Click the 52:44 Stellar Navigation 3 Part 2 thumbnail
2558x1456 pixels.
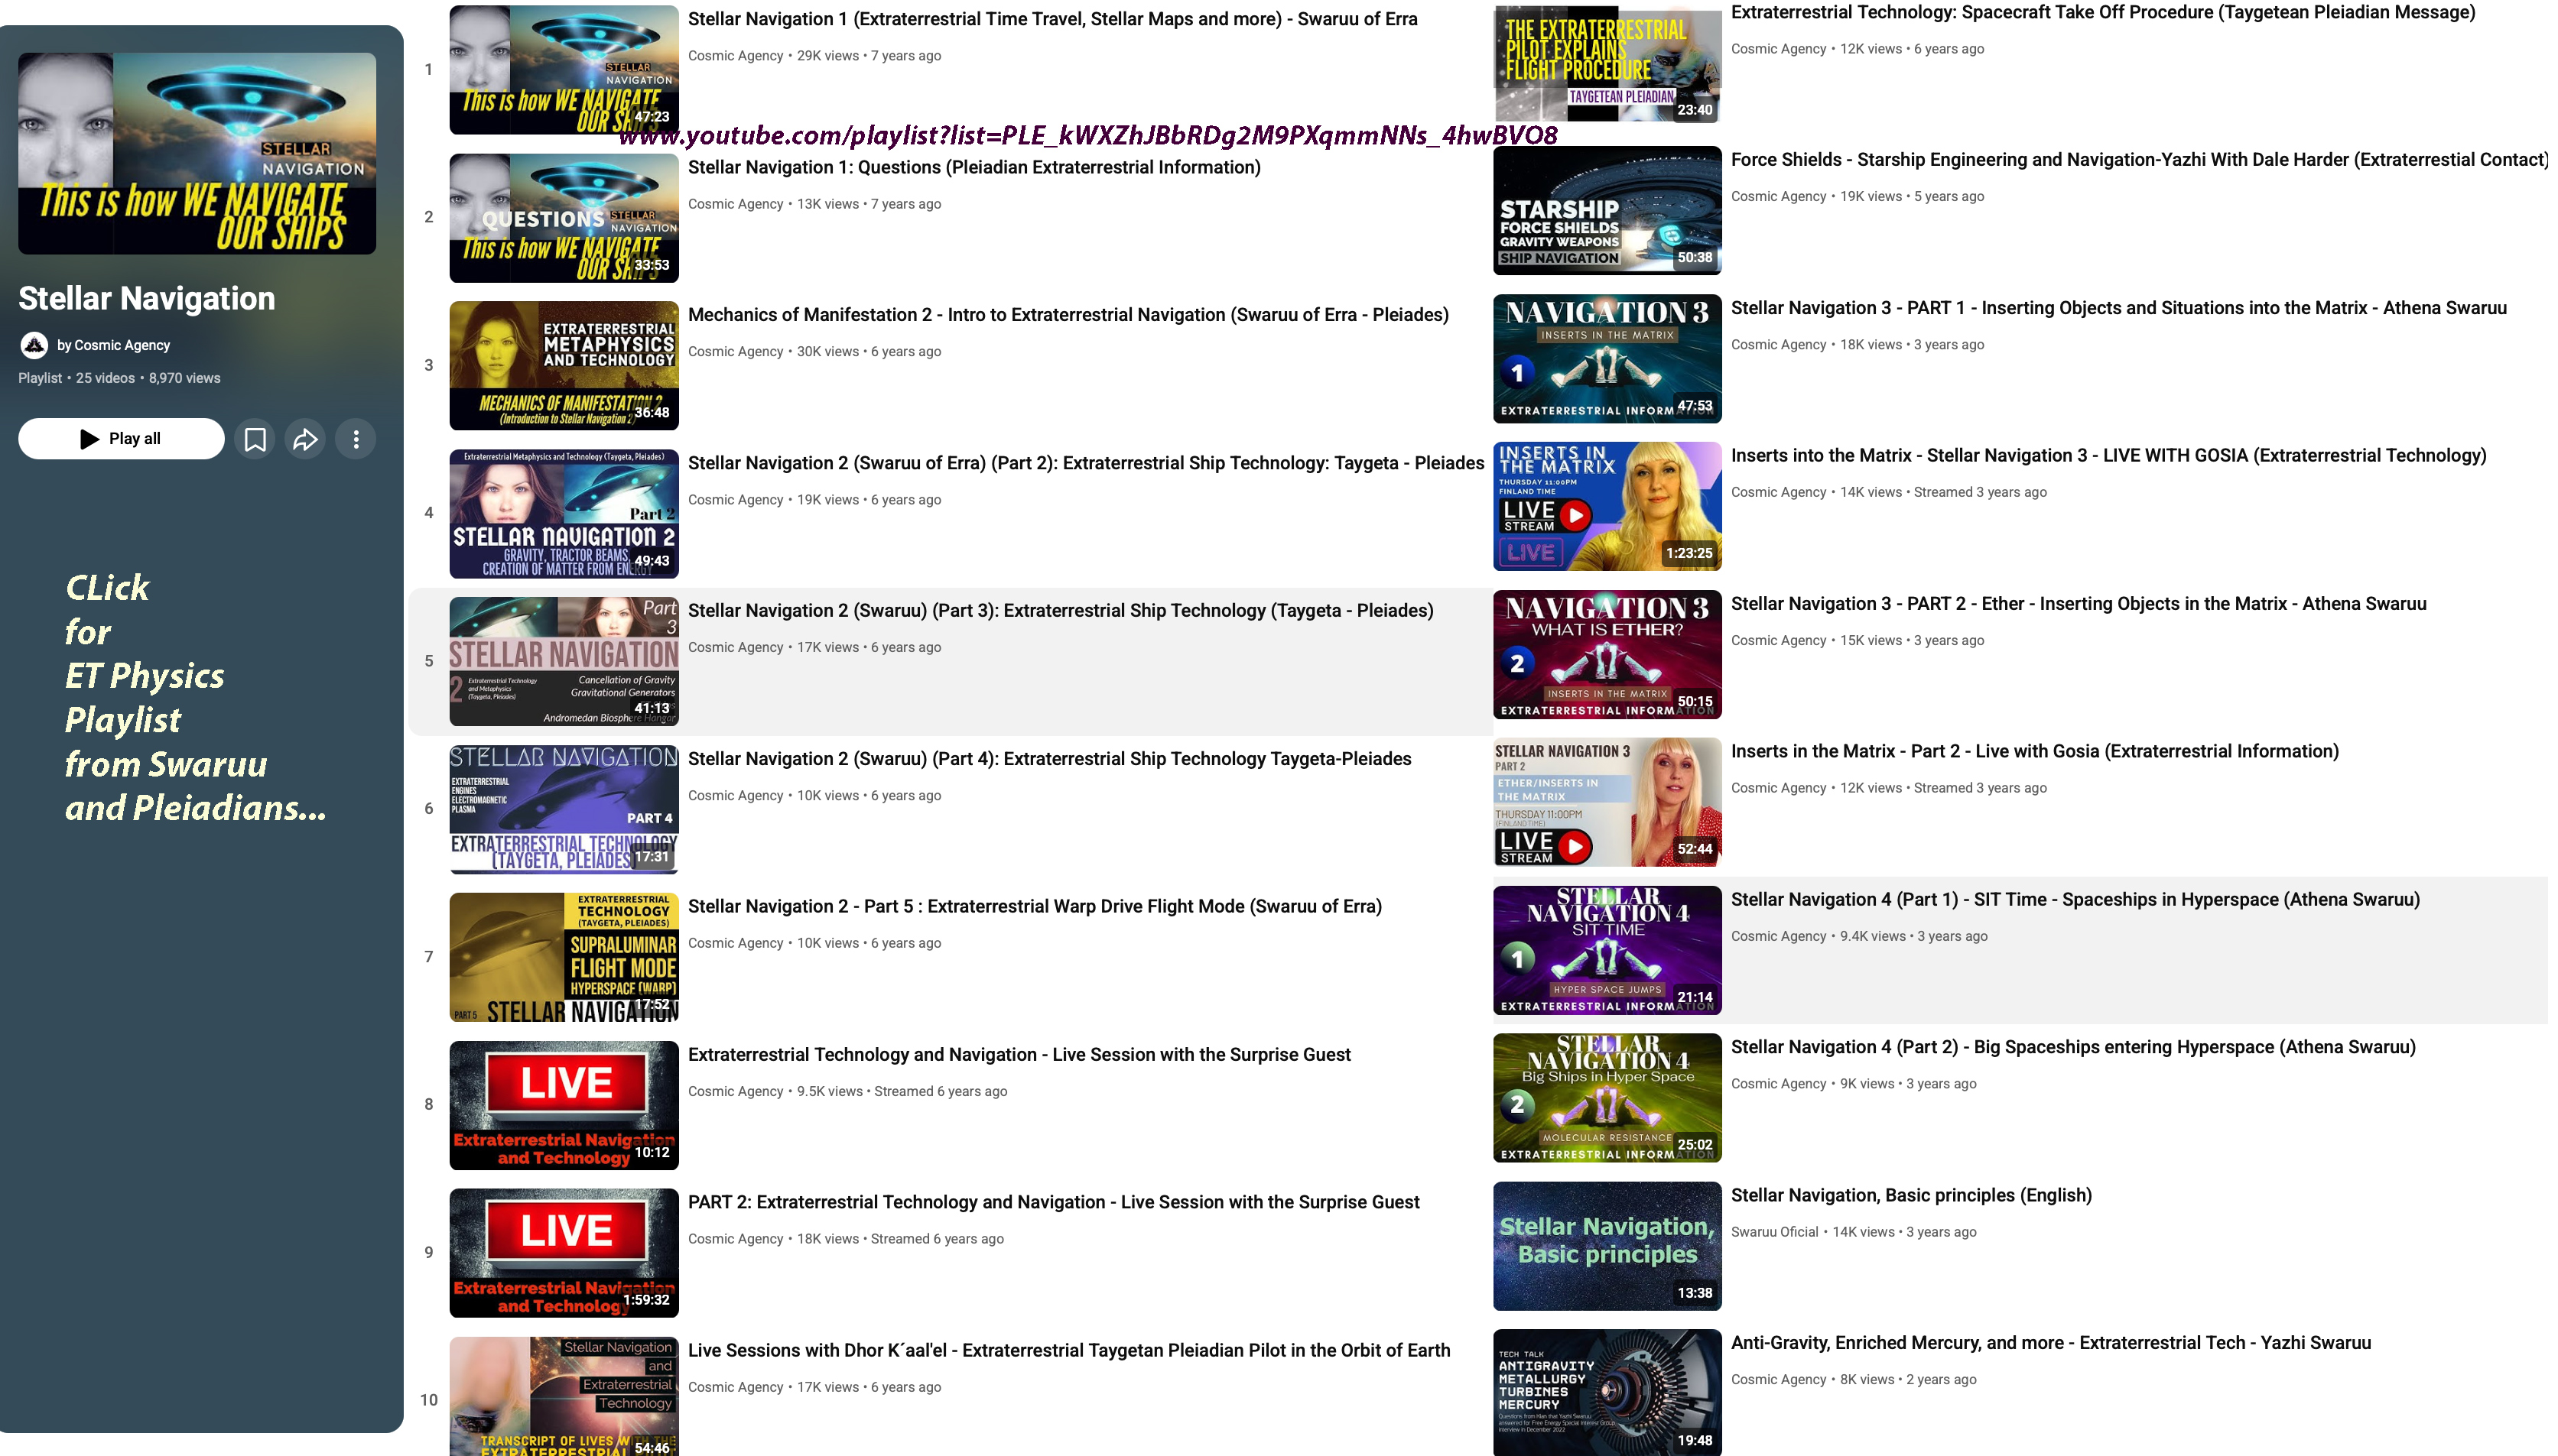pyautogui.click(x=1607, y=803)
